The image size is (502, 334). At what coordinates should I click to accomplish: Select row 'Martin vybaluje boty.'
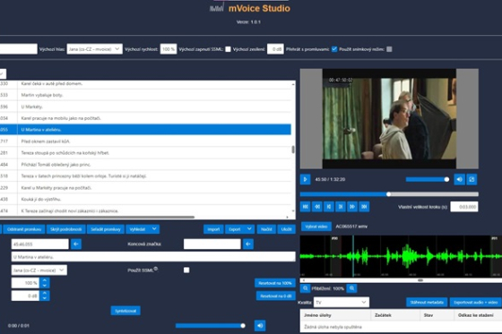tap(146, 95)
